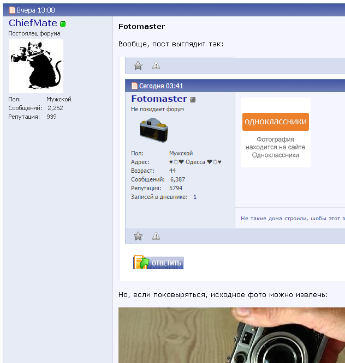This screenshot has width=345, height=363.
Task: Click post icon beside Сегодня 03:41
Action: click(134, 86)
